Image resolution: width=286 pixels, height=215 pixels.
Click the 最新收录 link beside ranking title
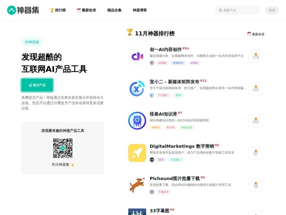point(255,34)
